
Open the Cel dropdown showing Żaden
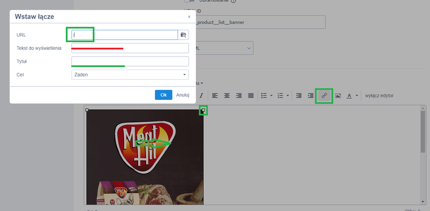[130, 75]
